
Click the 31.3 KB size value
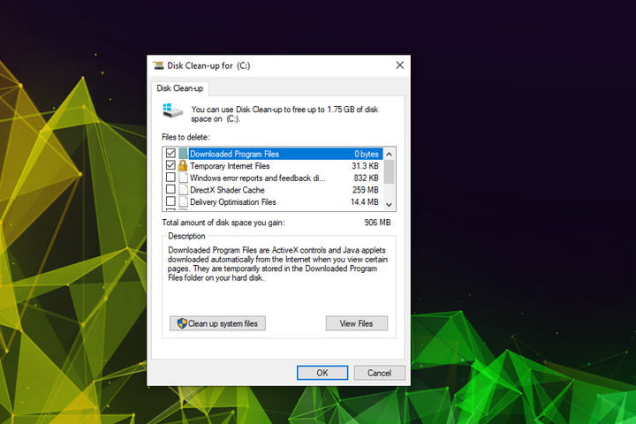click(365, 166)
